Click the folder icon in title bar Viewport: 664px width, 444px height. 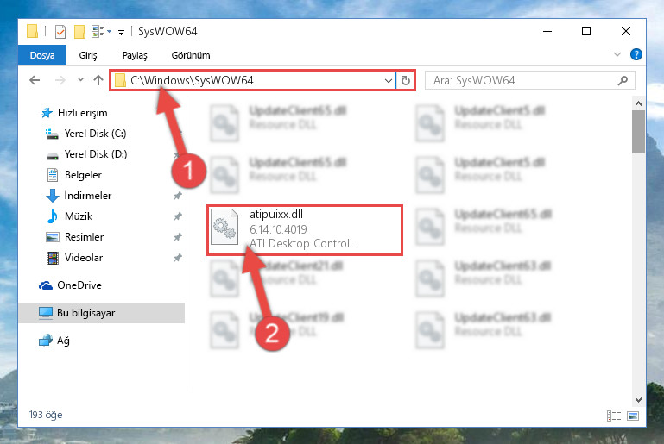32,31
